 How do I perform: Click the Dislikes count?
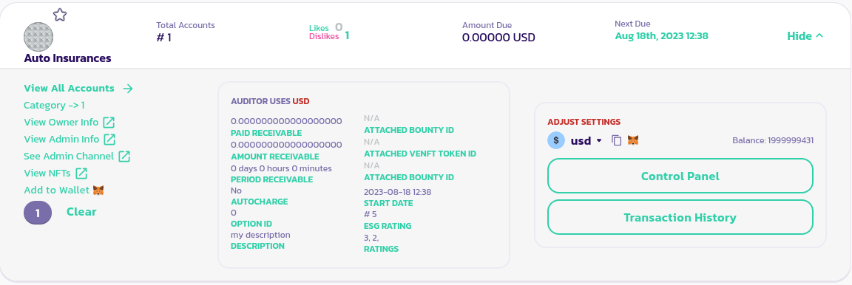tap(347, 36)
